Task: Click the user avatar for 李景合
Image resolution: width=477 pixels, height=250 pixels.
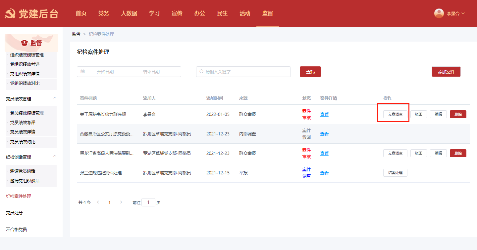Action: 439,13
